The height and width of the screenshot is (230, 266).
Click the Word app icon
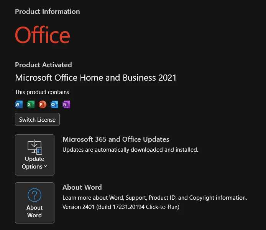(19, 104)
